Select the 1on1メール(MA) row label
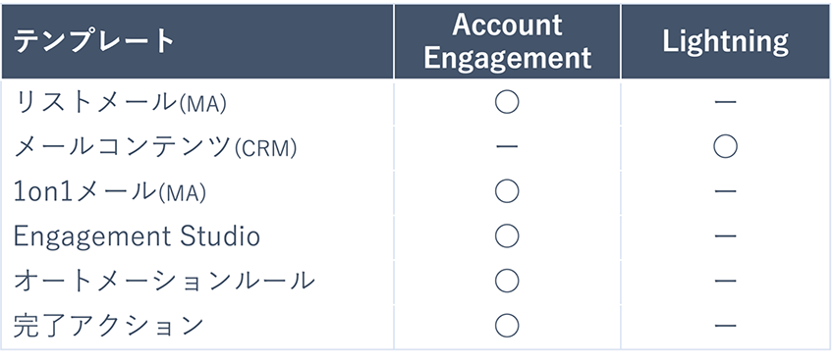835x363 pixels. [x=110, y=192]
